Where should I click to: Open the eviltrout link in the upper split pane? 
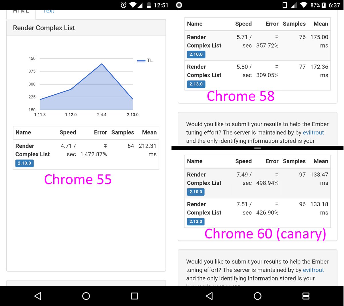313,132
